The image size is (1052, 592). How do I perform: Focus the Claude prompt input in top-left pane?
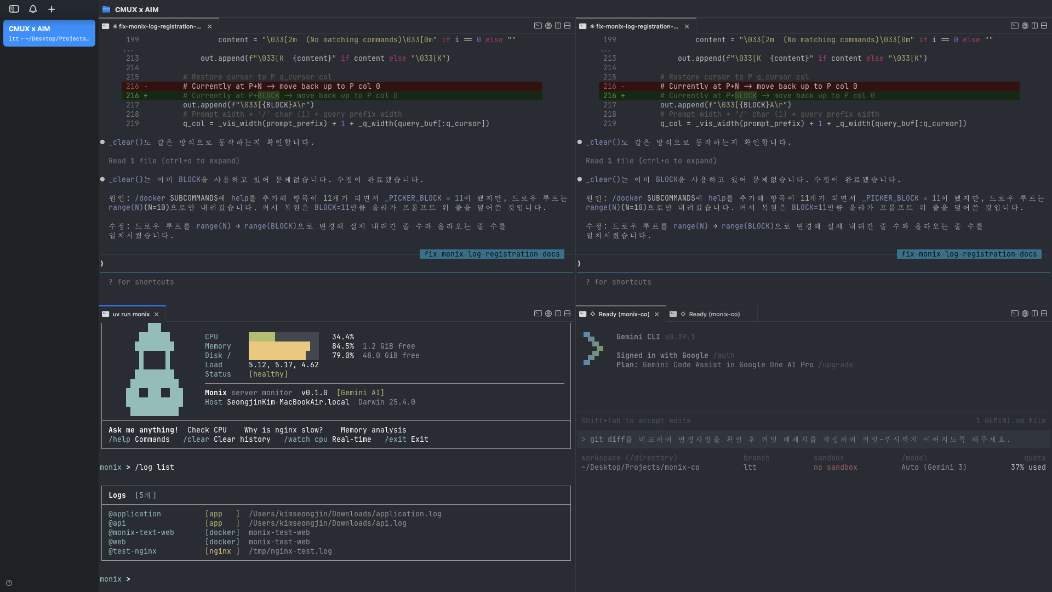[337, 264]
